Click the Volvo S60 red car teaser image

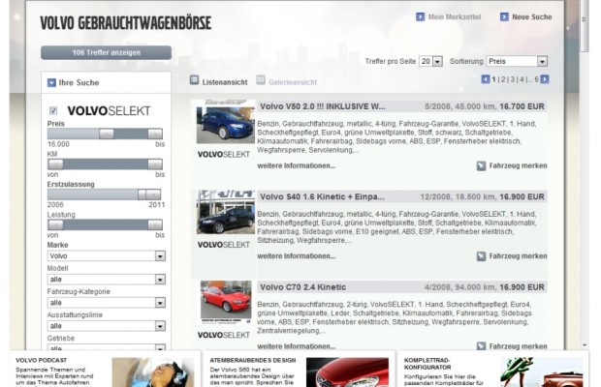click(347, 372)
